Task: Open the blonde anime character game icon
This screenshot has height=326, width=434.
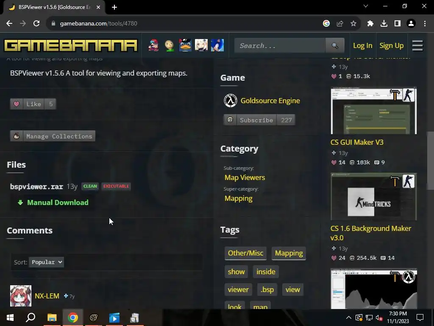Action: (201, 45)
